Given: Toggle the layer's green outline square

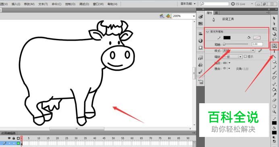Looking at the screenshot, I should pos(18,143).
